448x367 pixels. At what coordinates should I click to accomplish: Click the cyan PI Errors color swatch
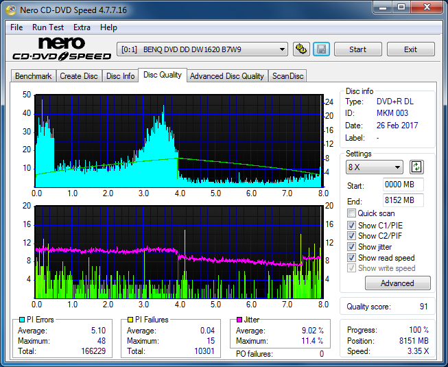tap(22, 320)
